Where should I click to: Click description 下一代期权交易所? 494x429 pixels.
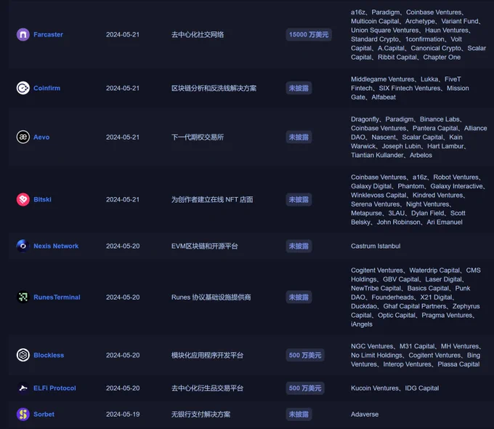pyautogui.click(x=198, y=137)
